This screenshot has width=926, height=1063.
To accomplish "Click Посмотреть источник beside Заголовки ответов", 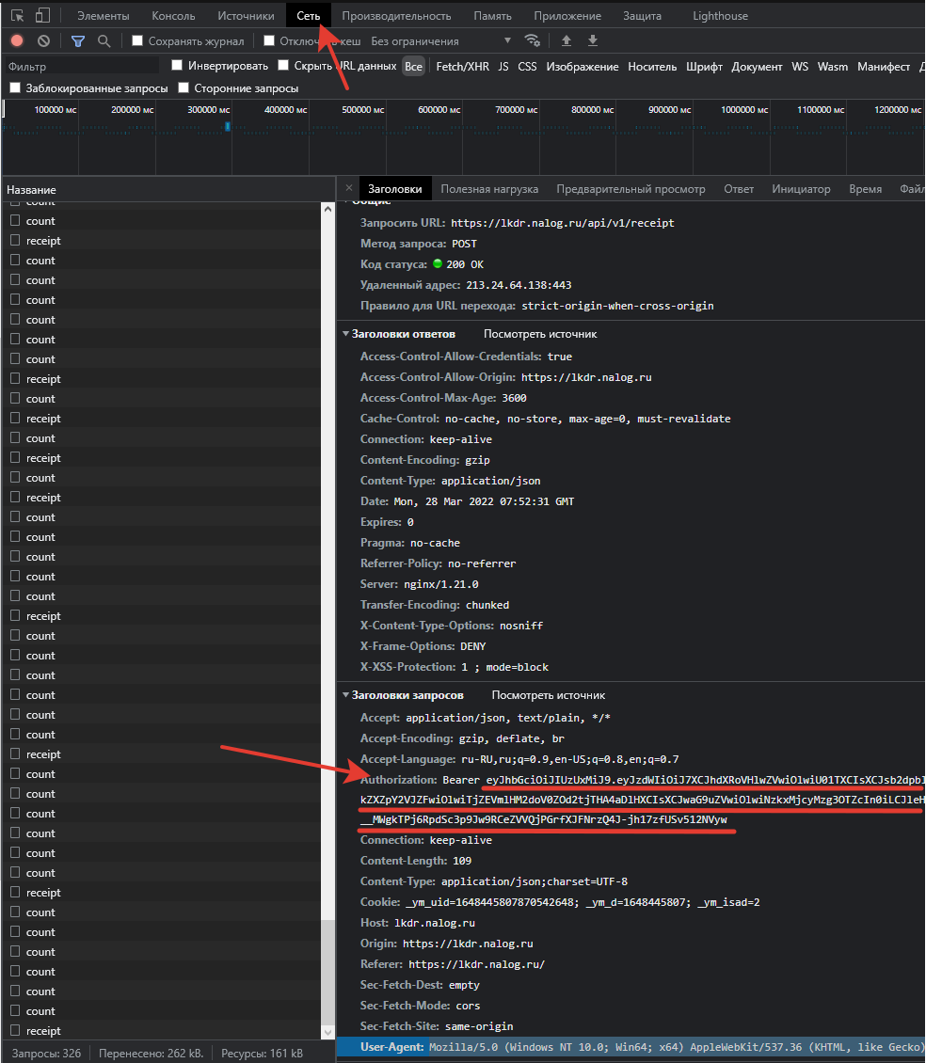I will (540, 334).
